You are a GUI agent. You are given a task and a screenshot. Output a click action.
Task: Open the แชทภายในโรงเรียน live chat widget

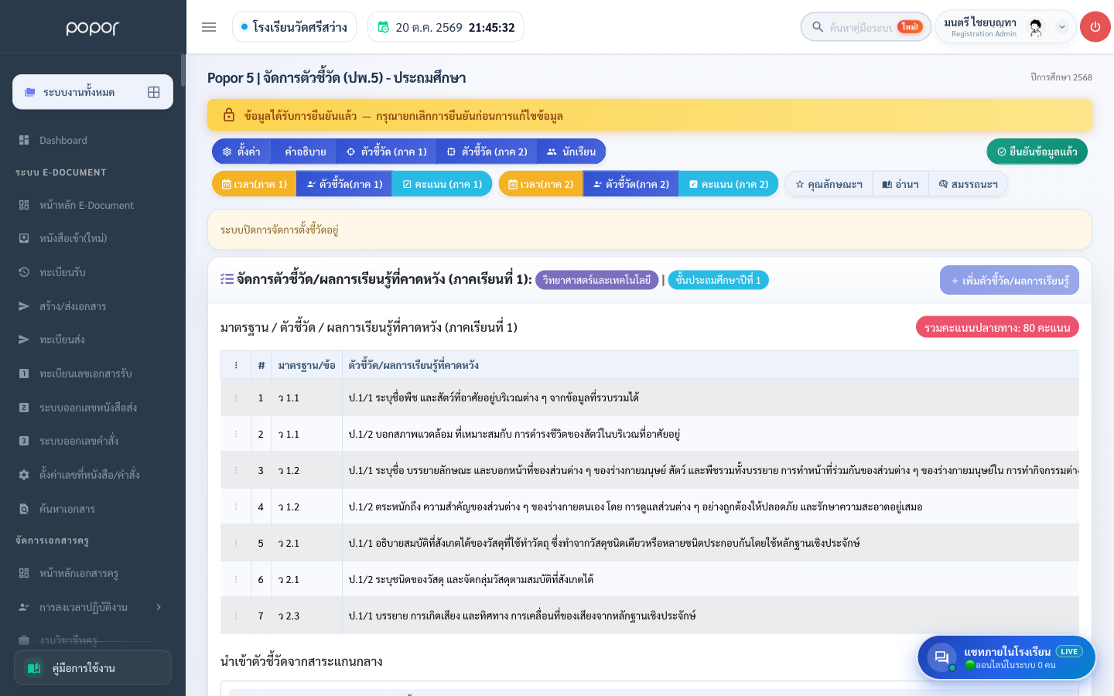pos(1006,657)
